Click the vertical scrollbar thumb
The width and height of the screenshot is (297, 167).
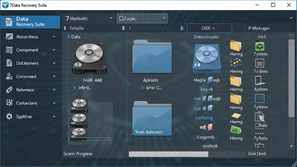tap(291, 78)
